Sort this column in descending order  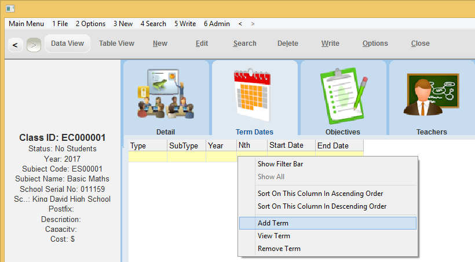pos(321,206)
